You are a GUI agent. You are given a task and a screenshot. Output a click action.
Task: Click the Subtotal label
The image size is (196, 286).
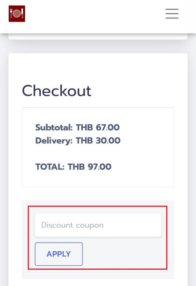[54, 127]
